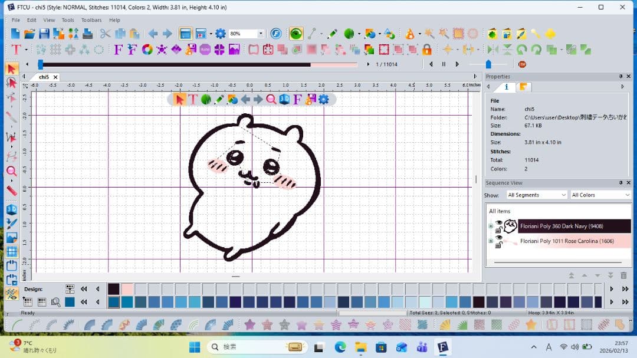Select the 3D view icon on the floating toolbar
Viewport: 637px width, 358px height.
click(285, 100)
